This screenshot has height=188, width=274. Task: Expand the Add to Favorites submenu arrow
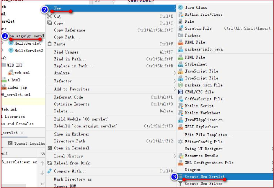pyautogui.click(x=174, y=89)
